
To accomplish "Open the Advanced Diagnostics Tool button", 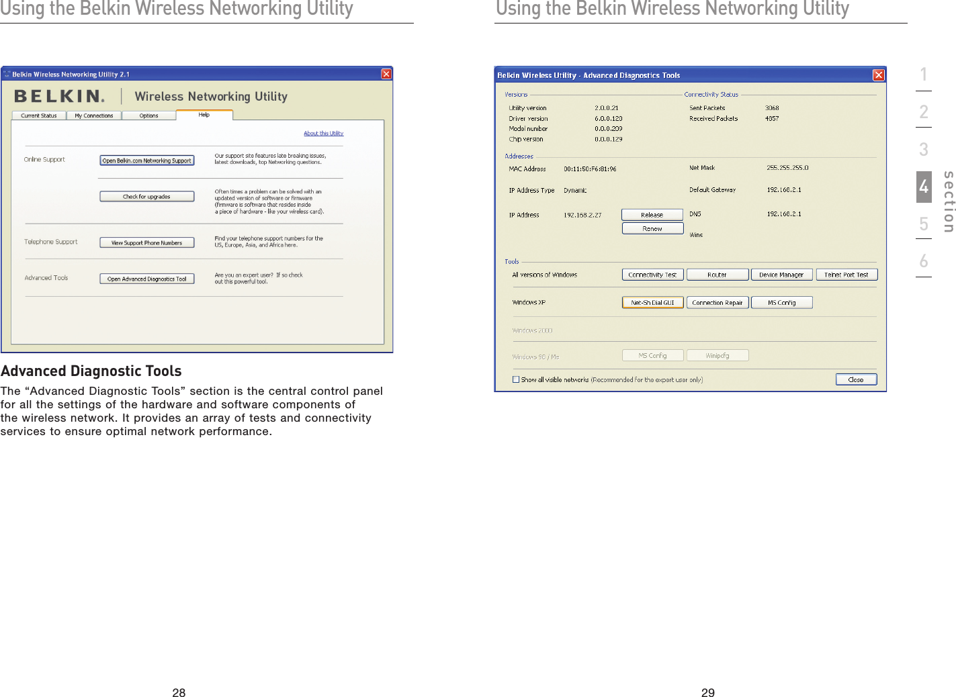I will click(147, 279).
